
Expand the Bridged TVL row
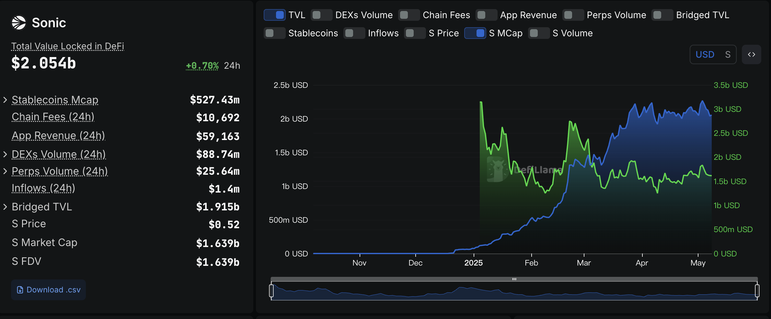(5, 207)
